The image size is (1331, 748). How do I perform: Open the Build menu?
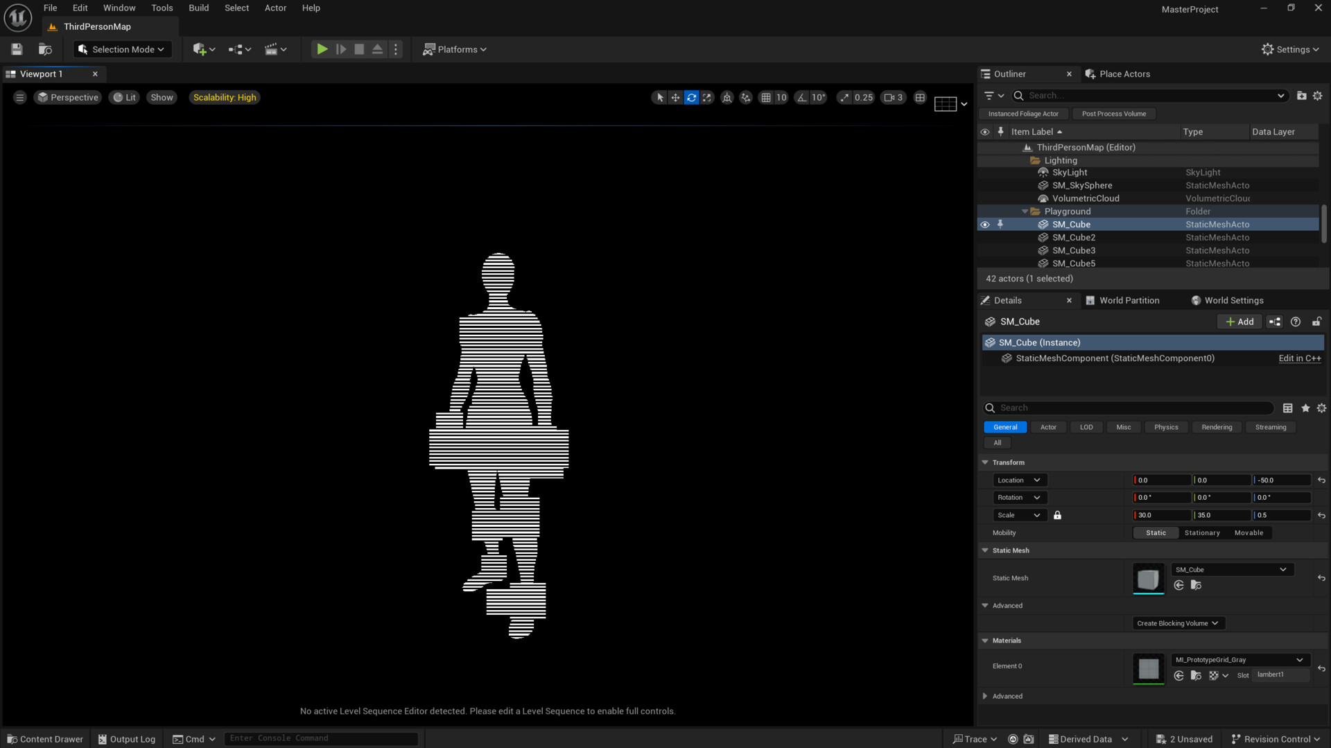point(198,8)
